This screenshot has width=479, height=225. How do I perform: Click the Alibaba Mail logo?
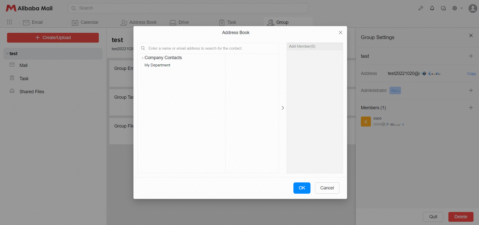tap(29, 8)
